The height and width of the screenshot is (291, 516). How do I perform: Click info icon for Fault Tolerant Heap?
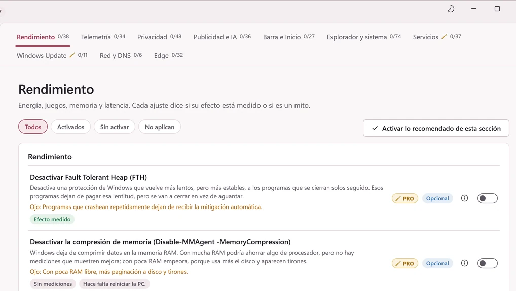pyautogui.click(x=464, y=198)
